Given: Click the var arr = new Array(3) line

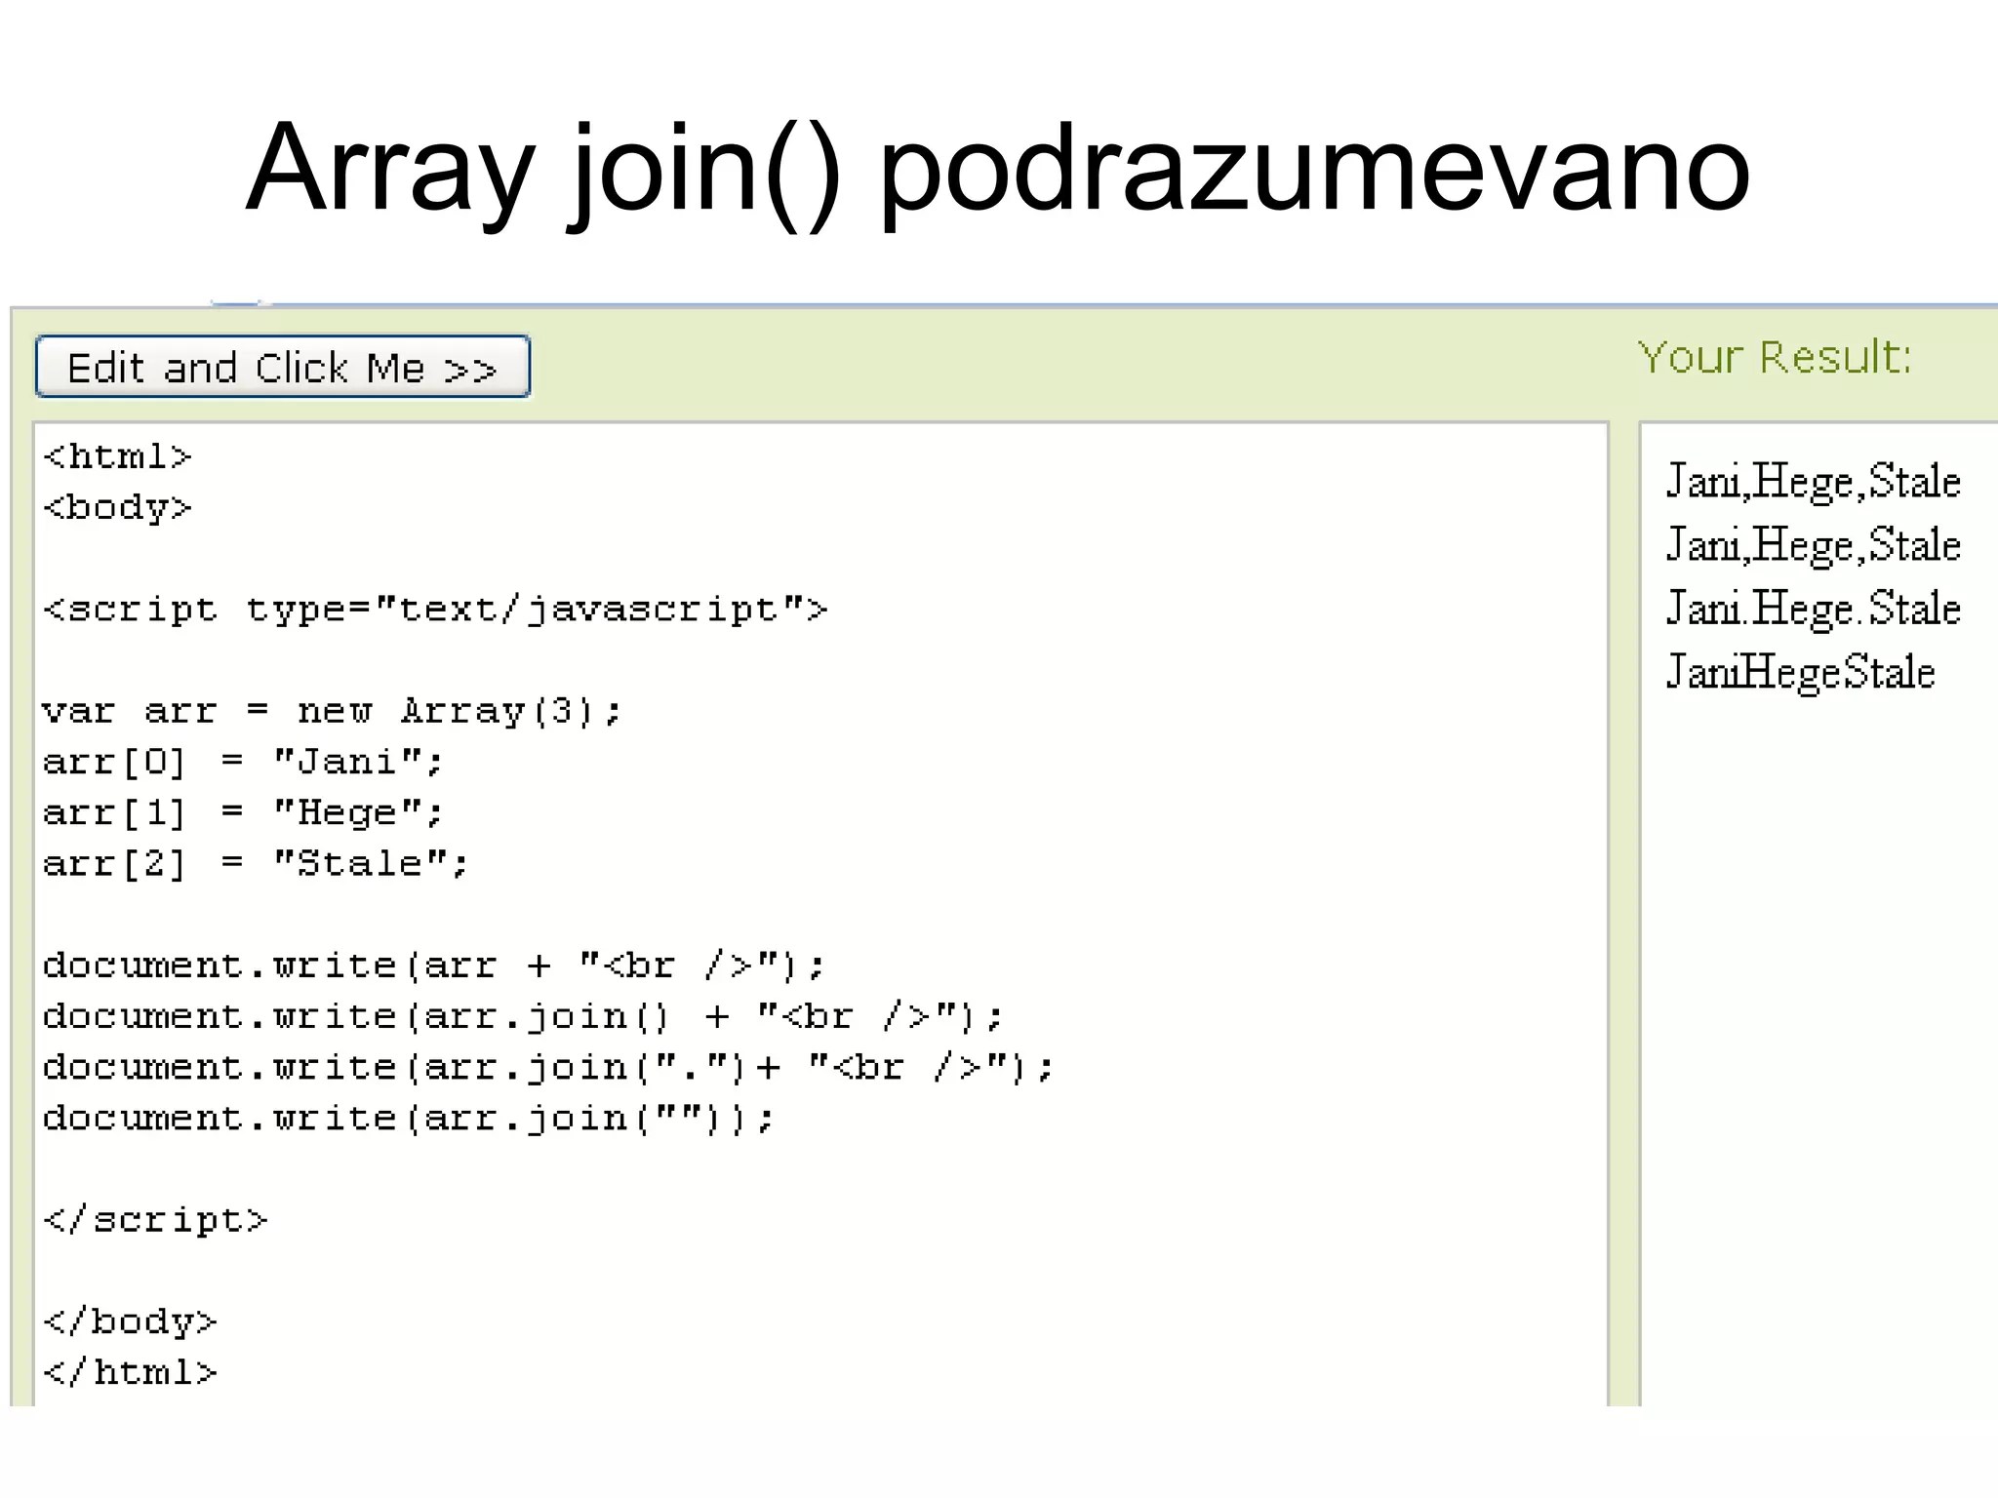Looking at the screenshot, I should (x=332, y=711).
